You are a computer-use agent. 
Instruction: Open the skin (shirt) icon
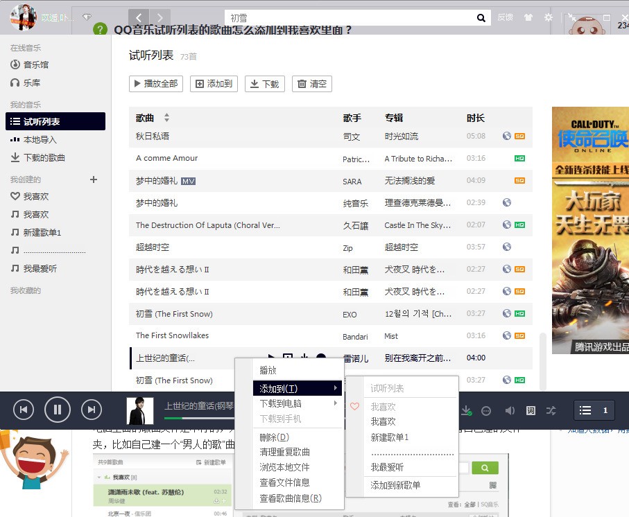(x=528, y=17)
